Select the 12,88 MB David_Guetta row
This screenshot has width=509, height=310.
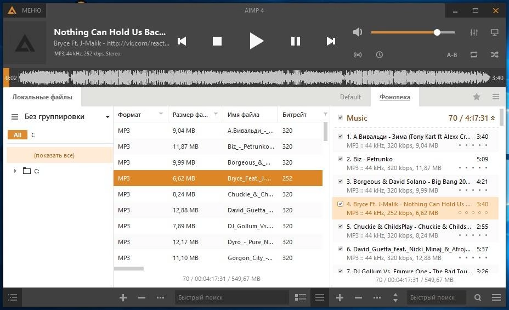tap(218, 210)
